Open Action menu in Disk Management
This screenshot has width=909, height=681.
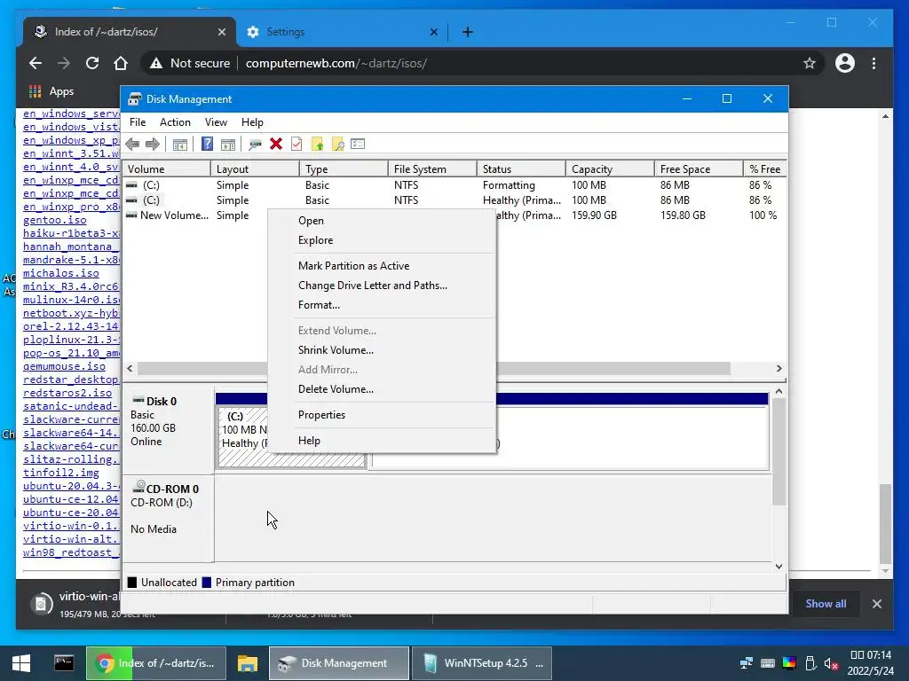175,122
